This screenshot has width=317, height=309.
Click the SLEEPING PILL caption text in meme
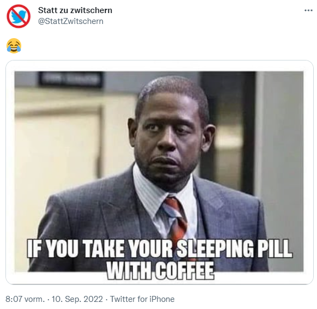pos(234,249)
